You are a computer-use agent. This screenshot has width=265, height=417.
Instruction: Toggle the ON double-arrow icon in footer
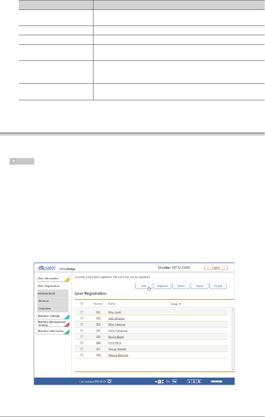(x=175, y=382)
